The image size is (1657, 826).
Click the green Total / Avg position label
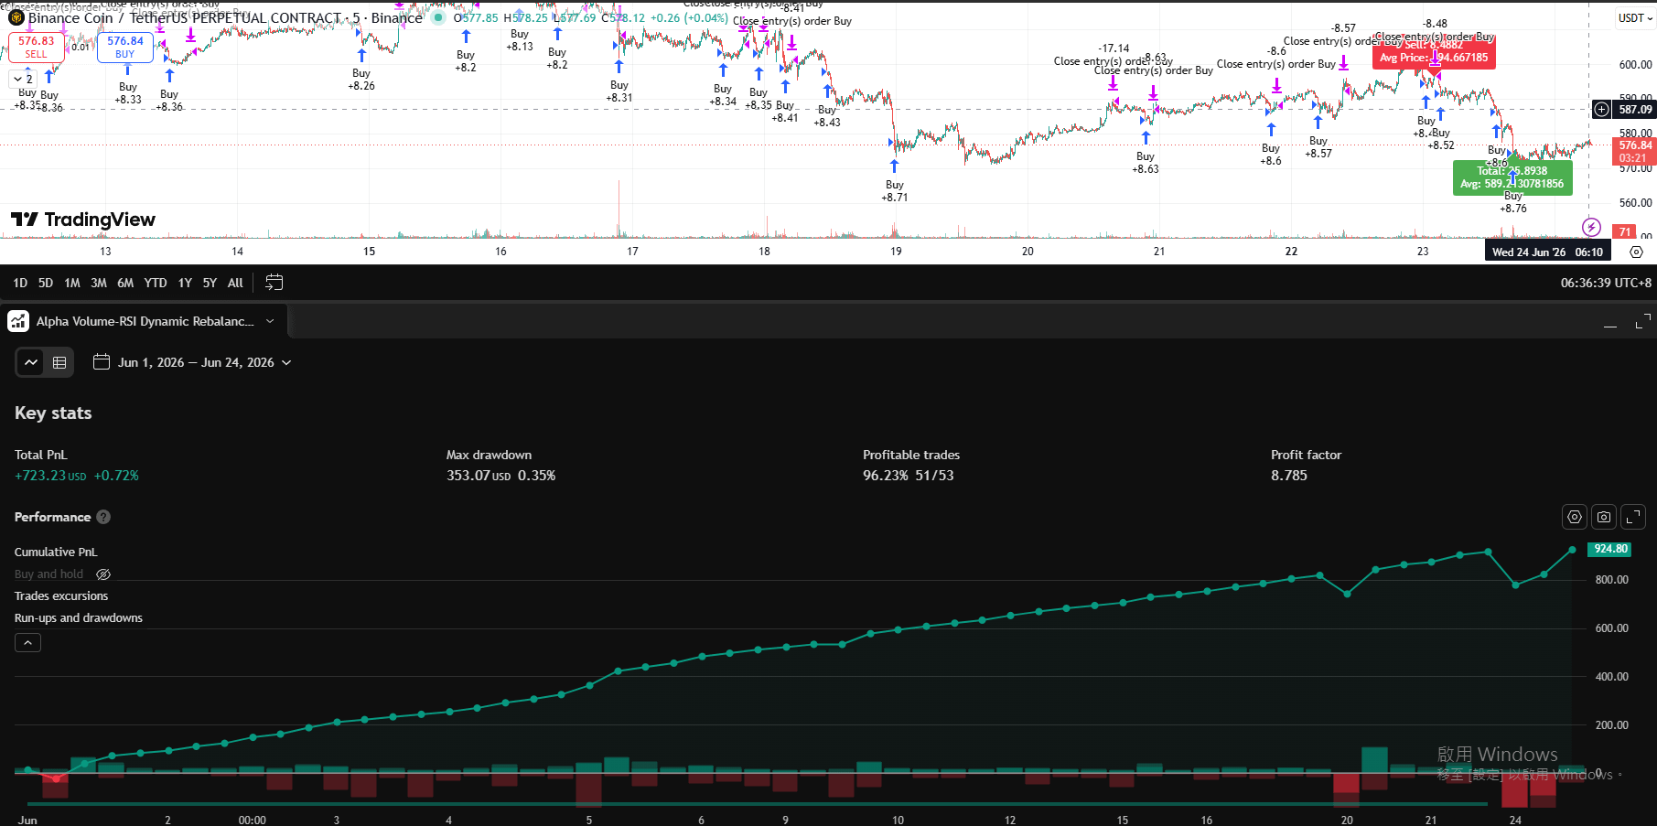pos(1512,177)
